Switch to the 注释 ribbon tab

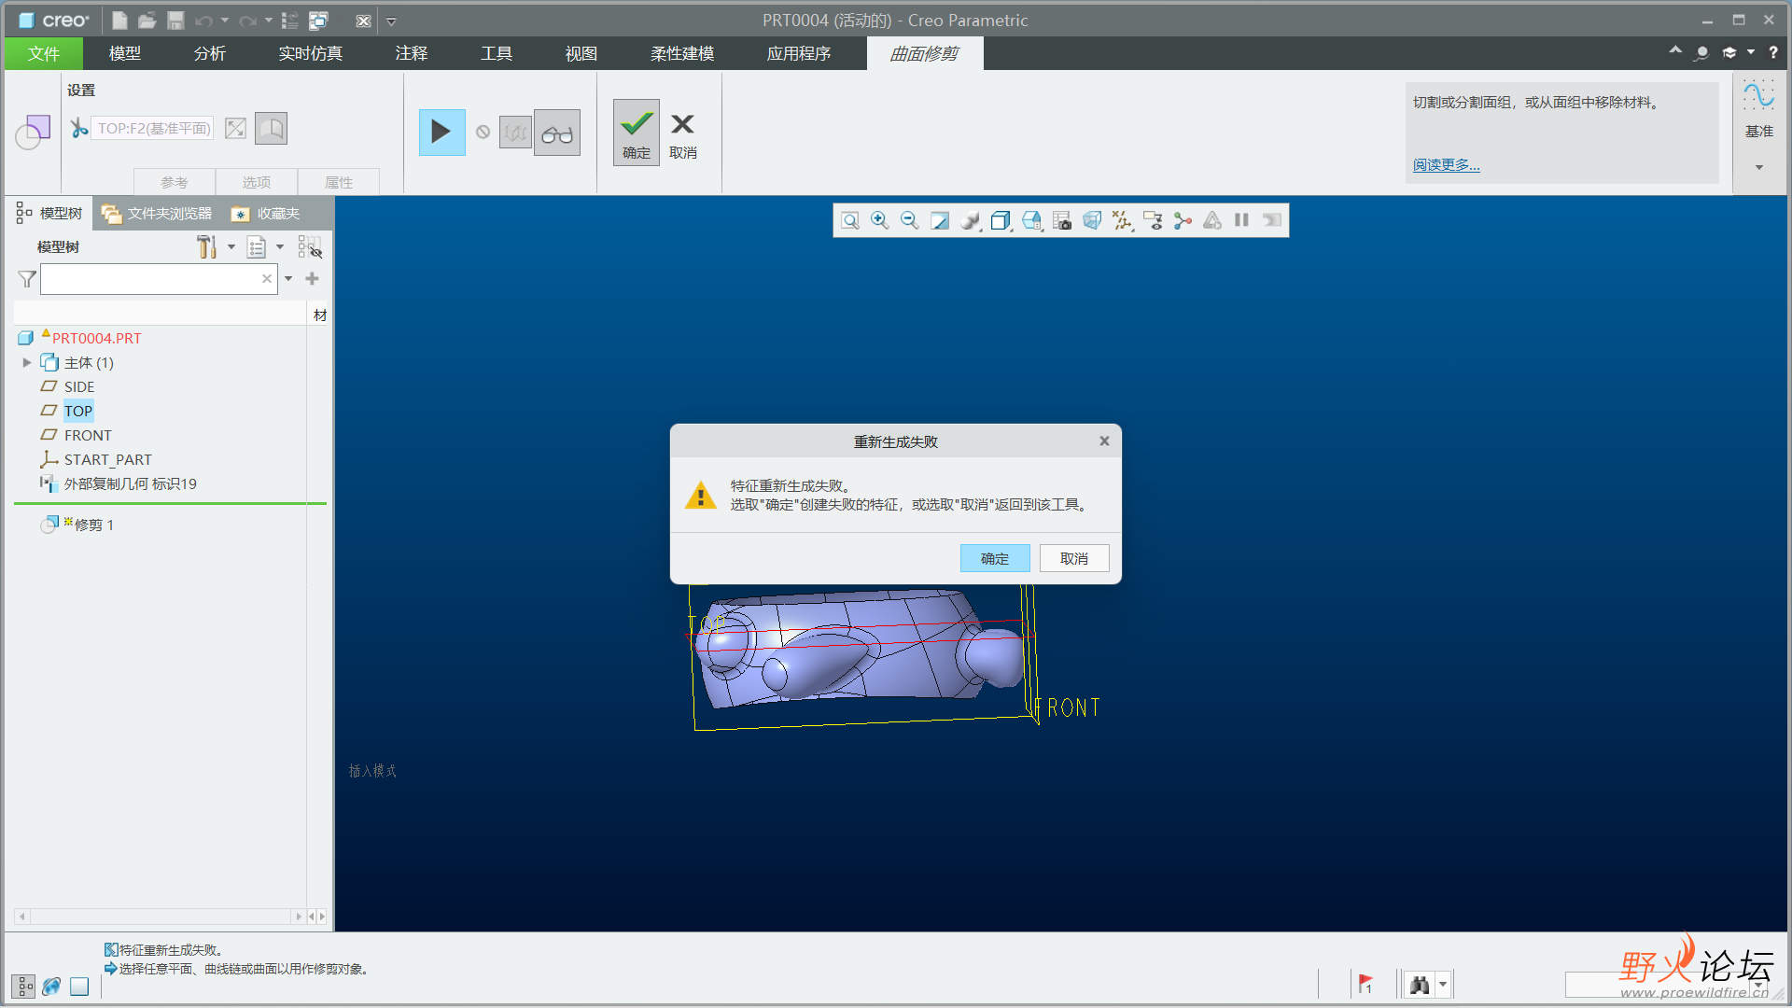(412, 53)
